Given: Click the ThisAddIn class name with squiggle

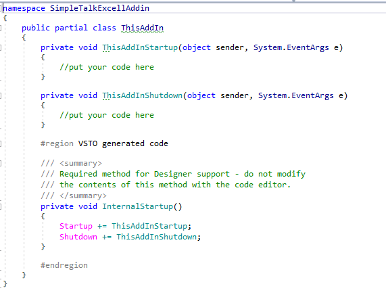Looking at the screenshot, I should click(x=142, y=28).
